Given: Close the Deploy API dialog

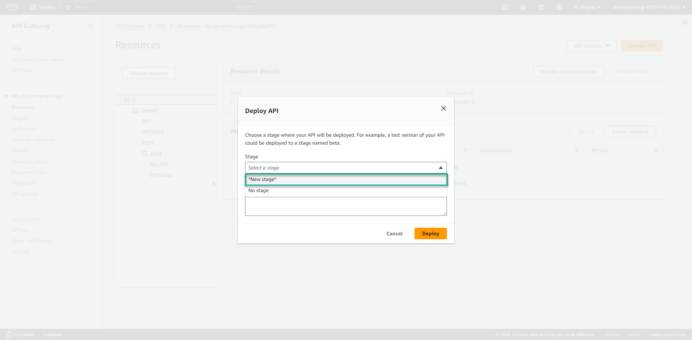Looking at the screenshot, I should tap(444, 108).
